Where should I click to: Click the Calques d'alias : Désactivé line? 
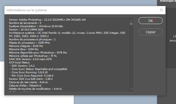pos(25,86)
